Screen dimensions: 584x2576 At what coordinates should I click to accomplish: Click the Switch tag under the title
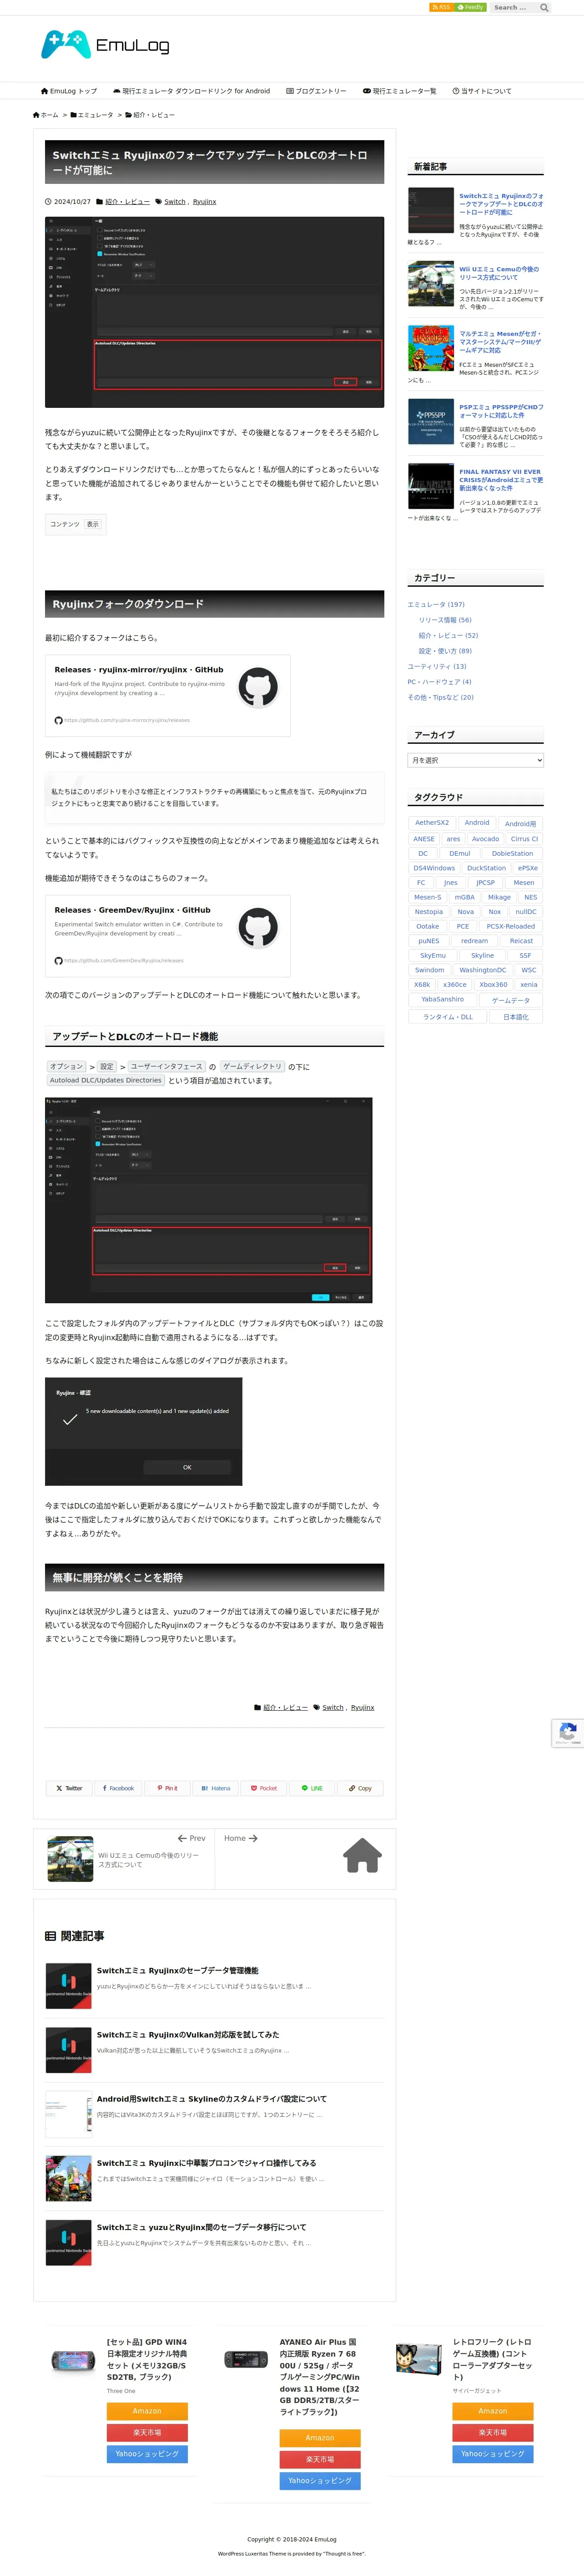(175, 202)
